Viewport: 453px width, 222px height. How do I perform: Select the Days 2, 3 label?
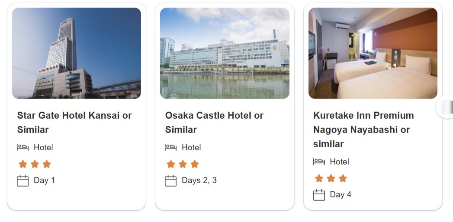pyautogui.click(x=199, y=180)
